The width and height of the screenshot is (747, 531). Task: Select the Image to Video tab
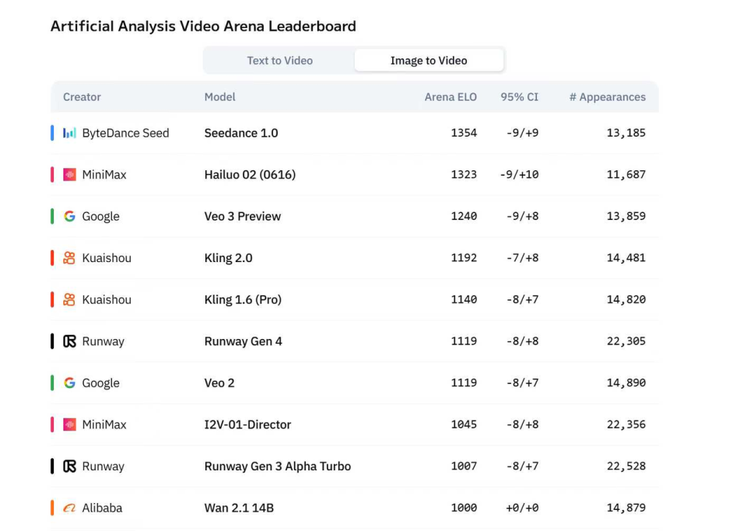pyautogui.click(x=429, y=61)
